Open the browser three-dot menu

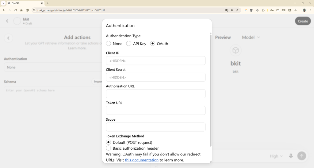(310, 10)
